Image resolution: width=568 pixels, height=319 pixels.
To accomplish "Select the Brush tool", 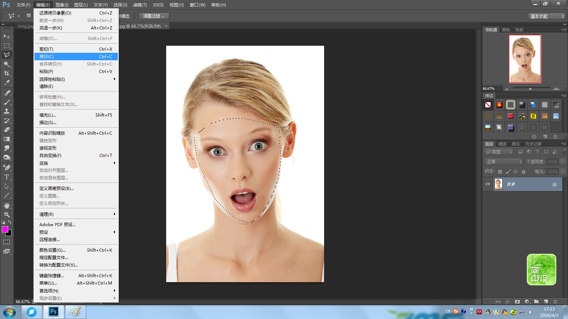I will tap(7, 102).
